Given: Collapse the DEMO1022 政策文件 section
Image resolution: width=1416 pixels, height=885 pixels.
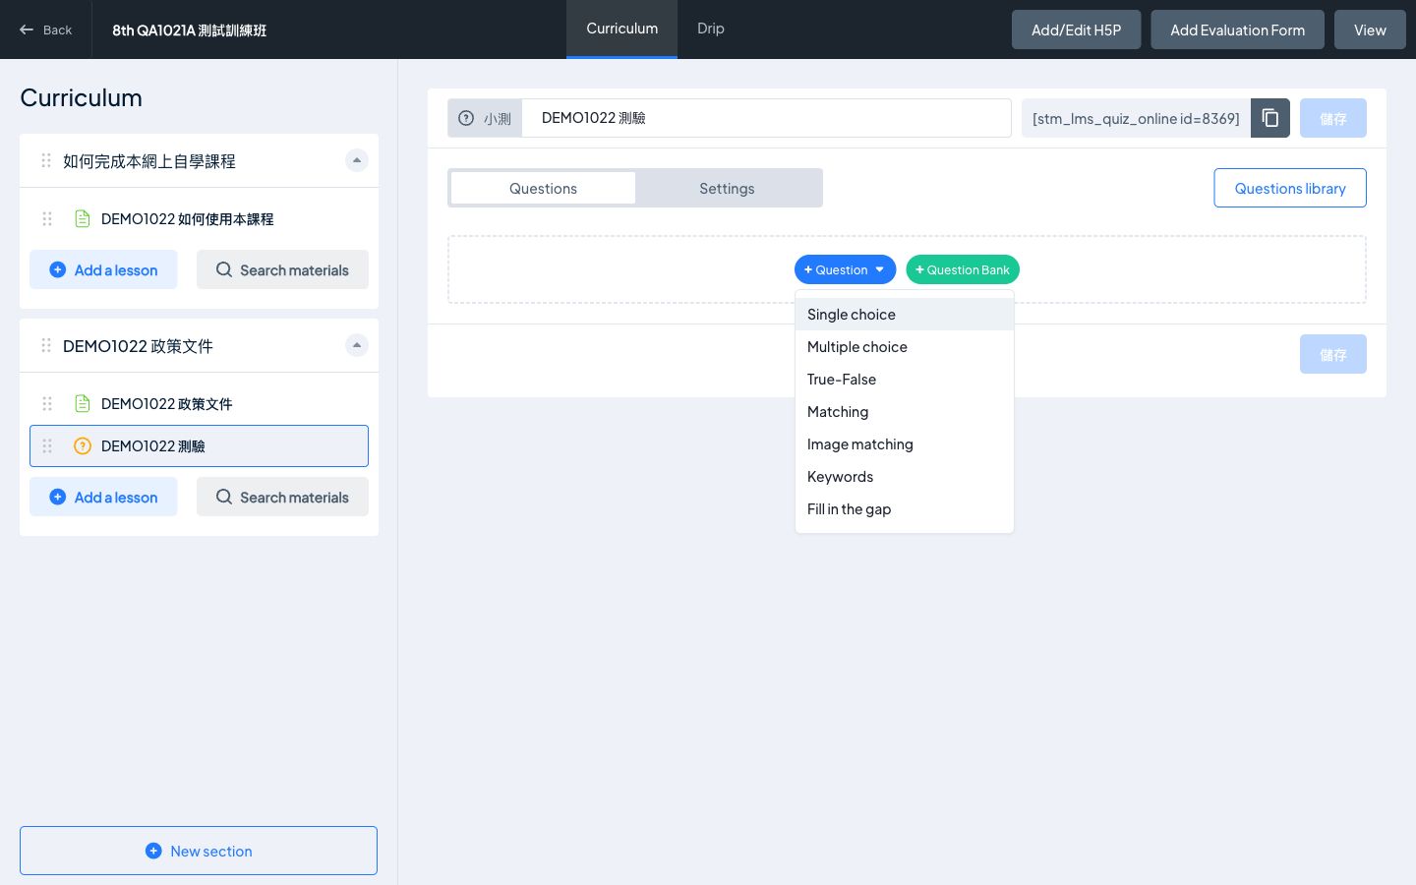Looking at the screenshot, I should click(x=357, y=345).
